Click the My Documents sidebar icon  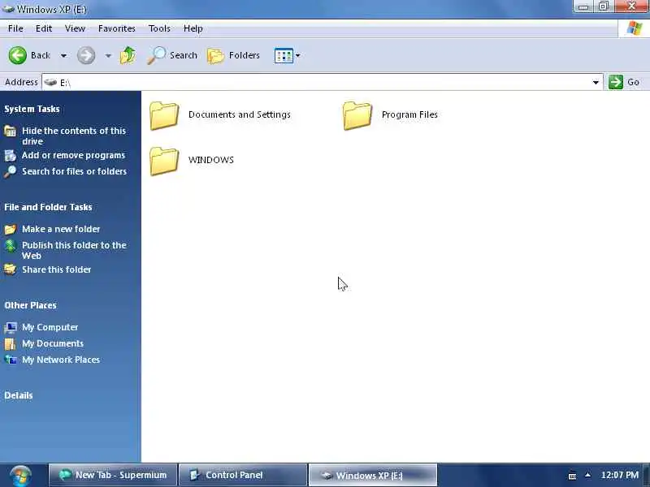[11, 343]
